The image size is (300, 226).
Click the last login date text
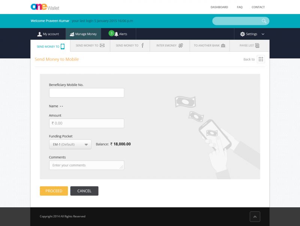pos(102,21)
